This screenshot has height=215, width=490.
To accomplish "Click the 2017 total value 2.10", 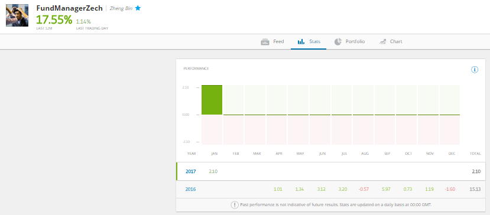I will click(x=476, y=171).
